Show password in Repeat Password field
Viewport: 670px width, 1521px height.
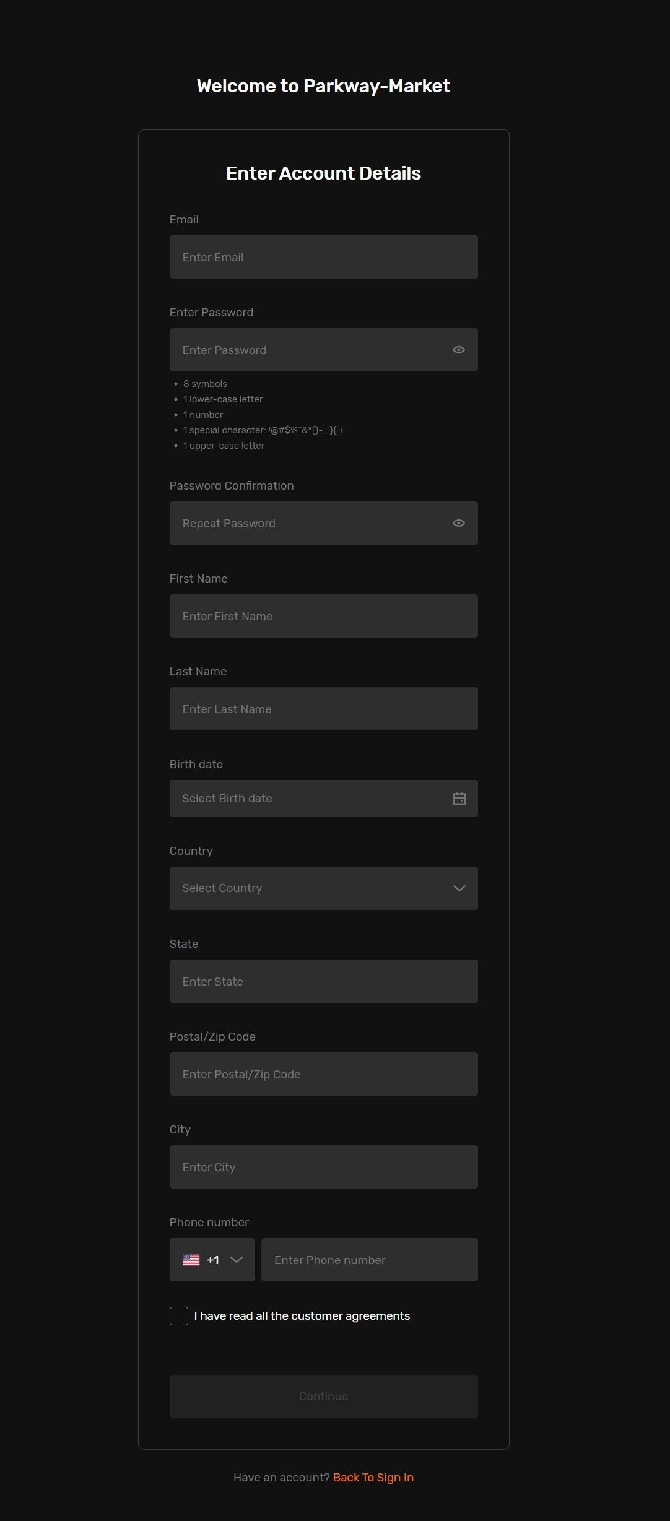[x=459, y=523]
